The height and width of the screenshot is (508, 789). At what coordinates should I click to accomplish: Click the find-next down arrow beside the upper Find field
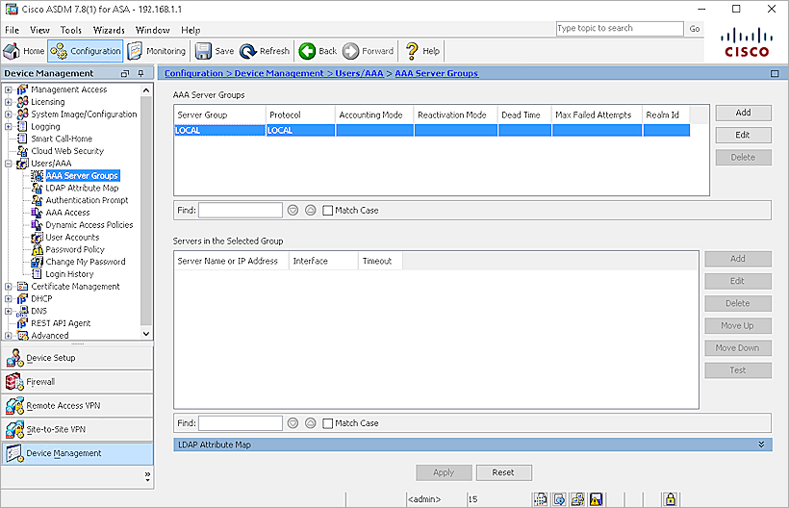pyautogui.click(x=293, y=210)
